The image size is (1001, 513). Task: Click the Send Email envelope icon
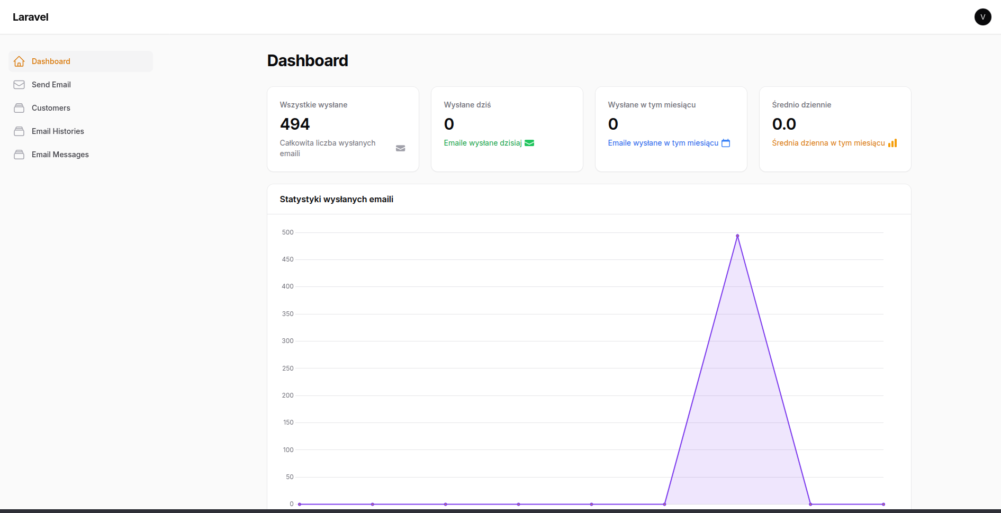19,85
